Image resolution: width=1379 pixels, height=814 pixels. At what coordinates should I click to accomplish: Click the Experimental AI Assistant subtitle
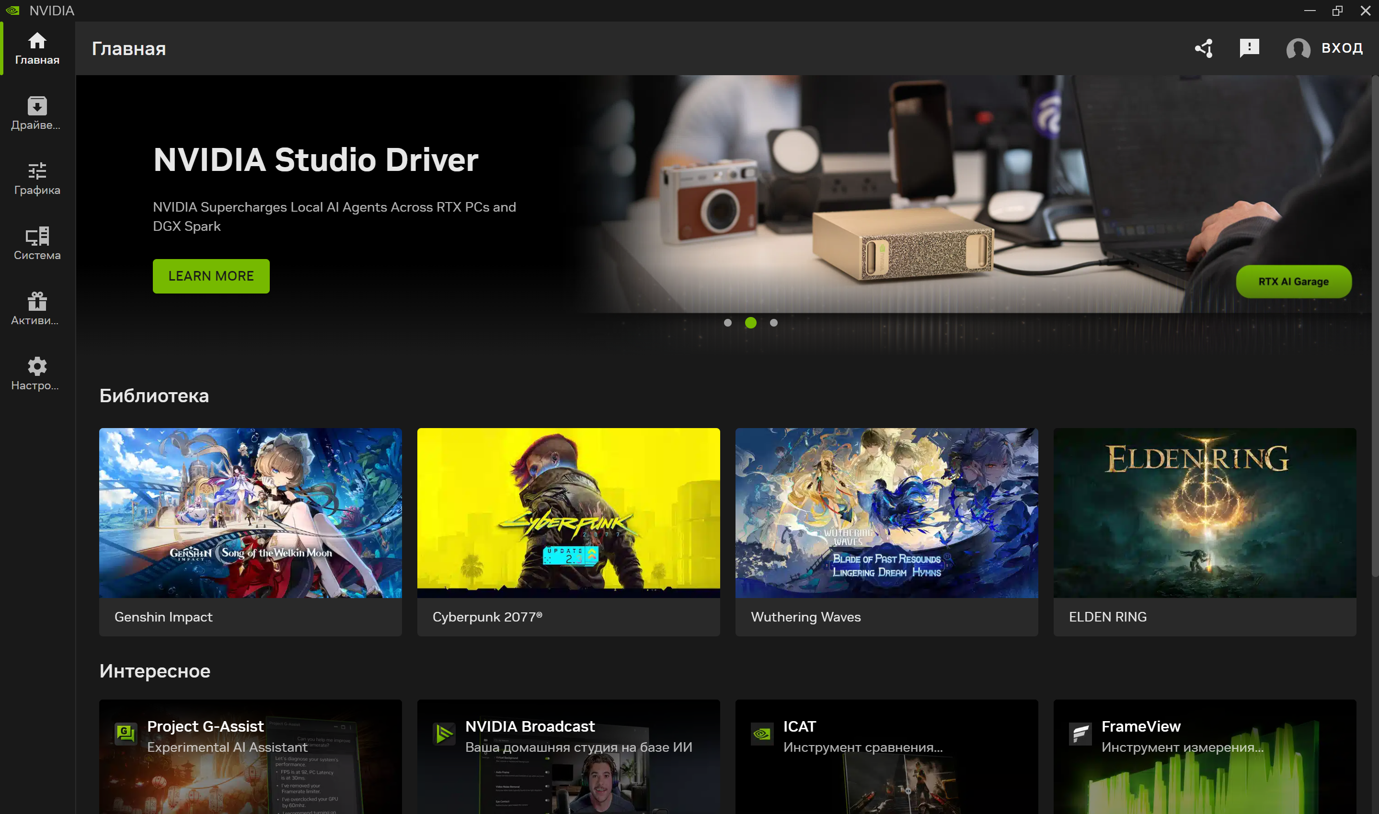pos(227,747)
